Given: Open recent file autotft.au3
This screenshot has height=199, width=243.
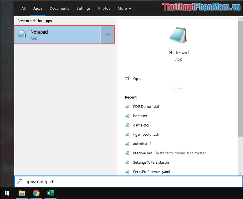Looking at the screenshot, I should click(x=142, y=144).
